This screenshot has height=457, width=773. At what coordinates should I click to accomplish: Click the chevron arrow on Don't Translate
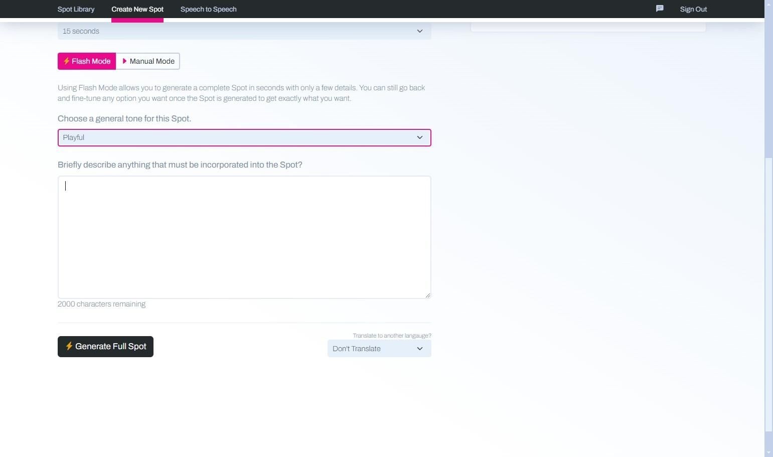click(x=419, y=349)
